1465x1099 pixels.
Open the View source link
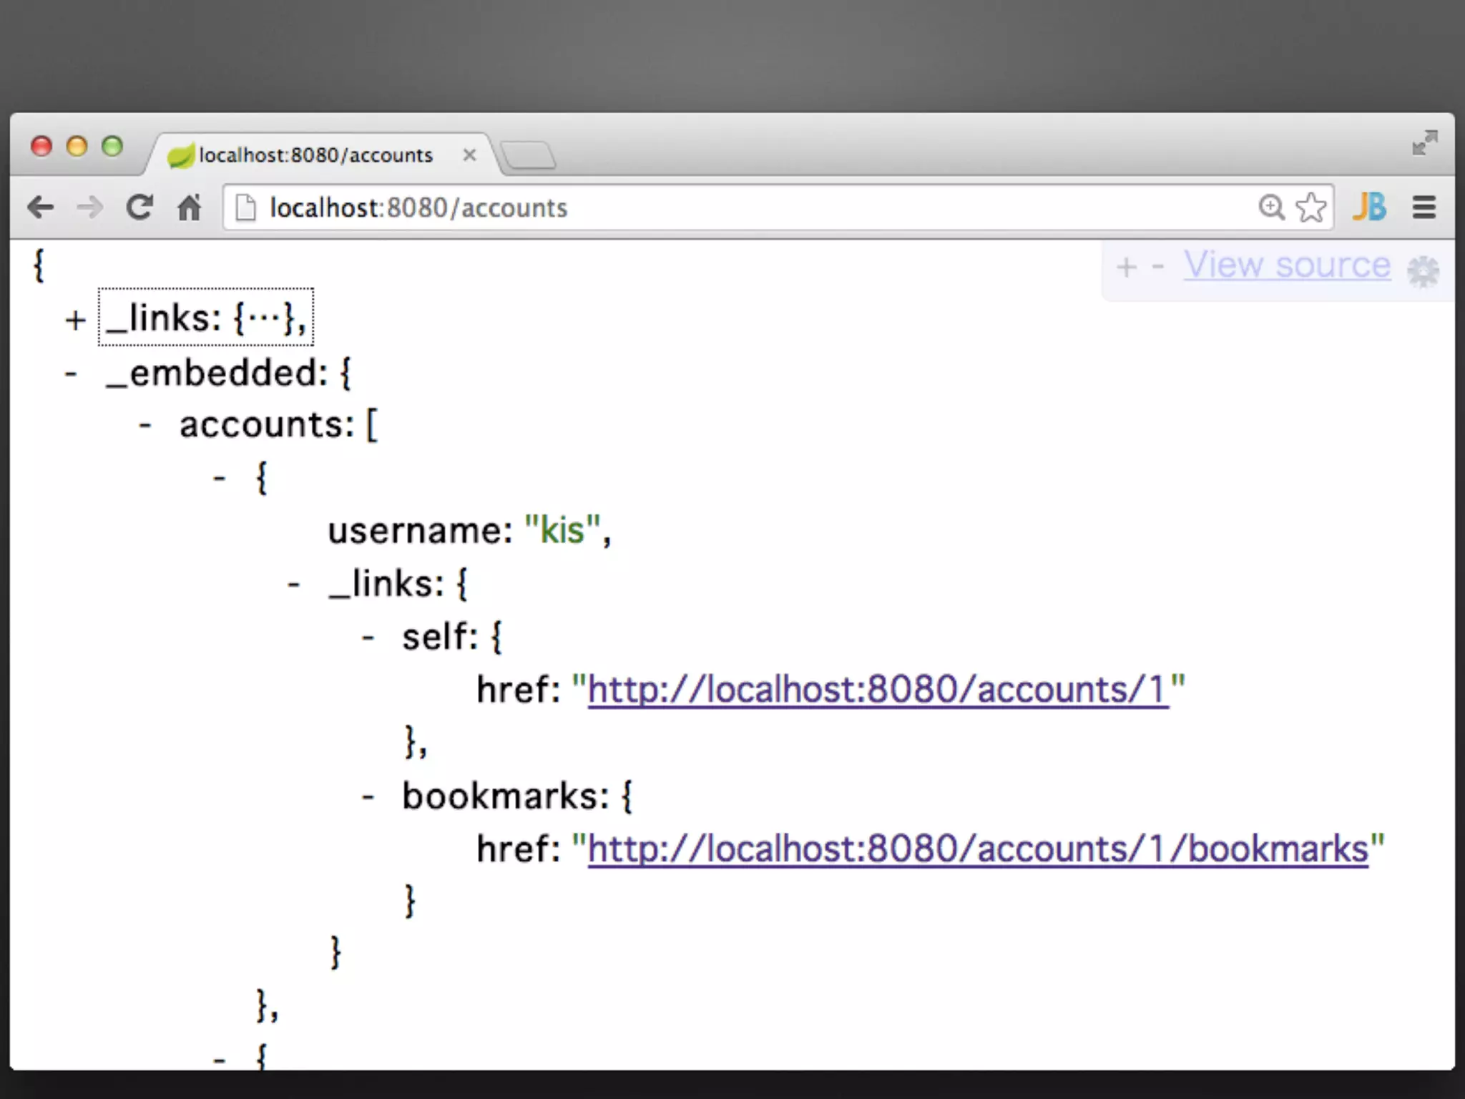tap(1287, 265)
